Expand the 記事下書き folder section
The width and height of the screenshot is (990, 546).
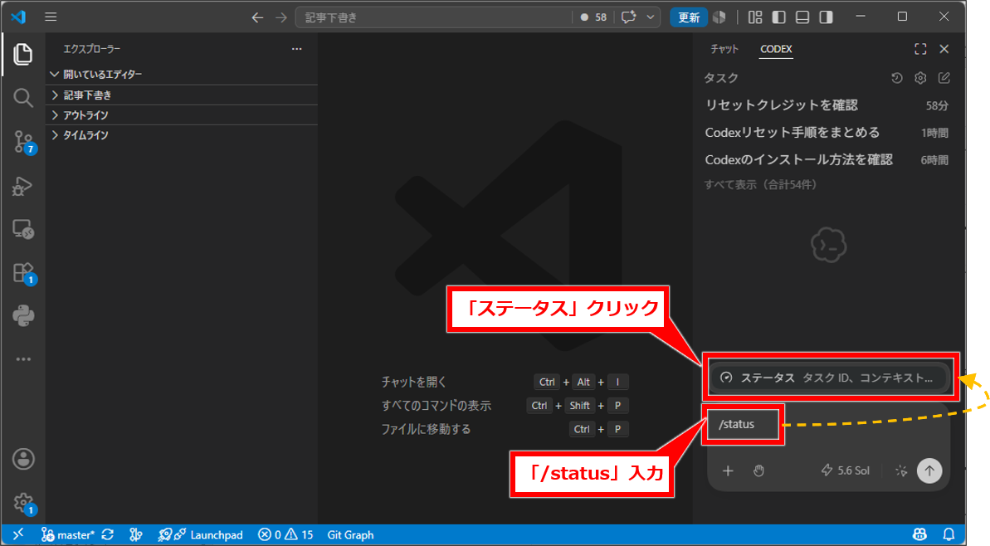[x=182, y=95]
